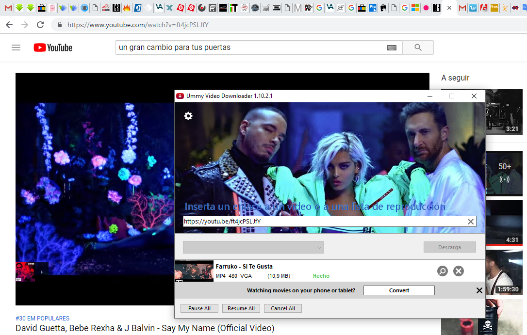Open the '#30 EM POPULARES' link
Screen dimensions: 527x335
pyautogui.click(x=42, y=318)
